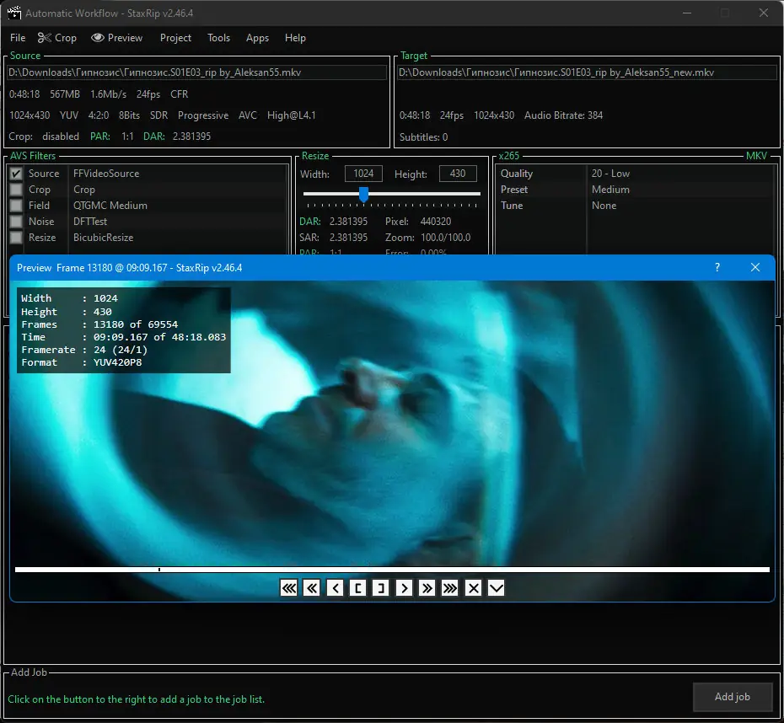784x723 pixels.
Task: Step forward one frame with single-right arrow
Action: click(x=404, y=588)
